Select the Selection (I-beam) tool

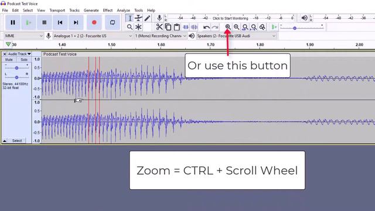tap(129, 18)
